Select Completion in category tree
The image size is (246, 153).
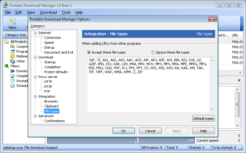[52, 67]
